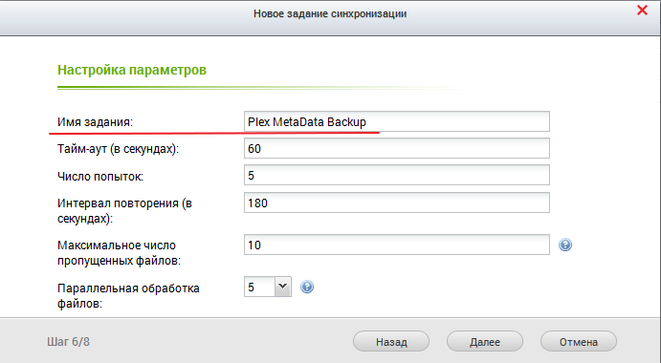The height and width of the screenshot is (363, 661).
Task: Click the Число попыток label
Action: 100,176
